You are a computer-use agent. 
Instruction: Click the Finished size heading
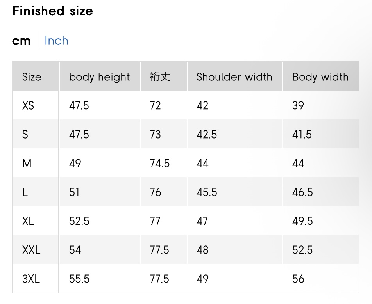point(53,11)
